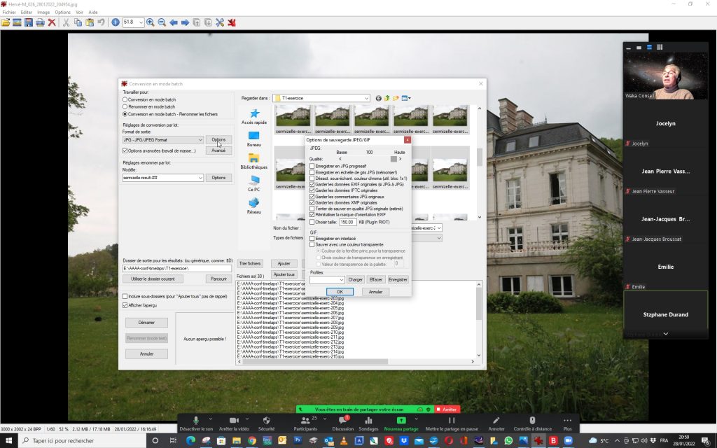The image size is (717, 448).
Task: Click the Cut scissors icon
Action: coord(66,22)
